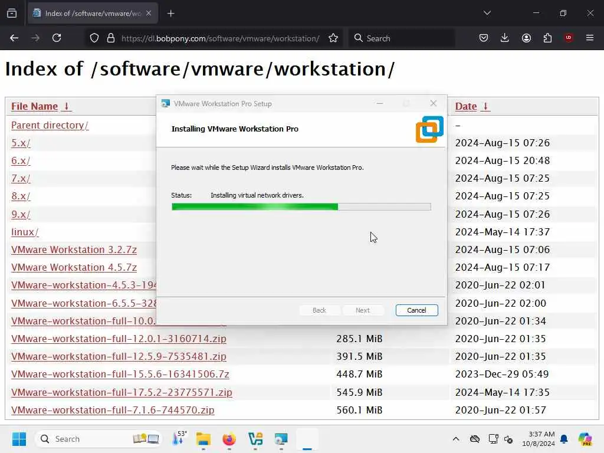This screenshot has width=604, height=453.
Task: Click the forward navigation arrow
Action: tap(35, 38)
